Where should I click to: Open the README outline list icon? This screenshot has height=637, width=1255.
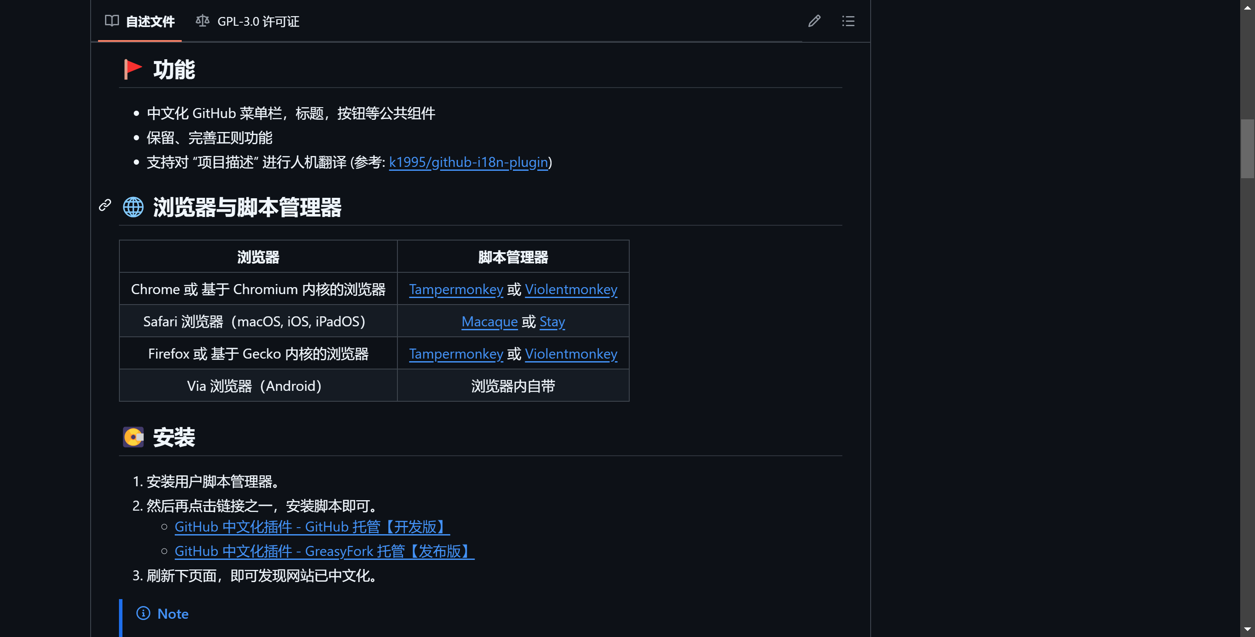pos(848,21)
